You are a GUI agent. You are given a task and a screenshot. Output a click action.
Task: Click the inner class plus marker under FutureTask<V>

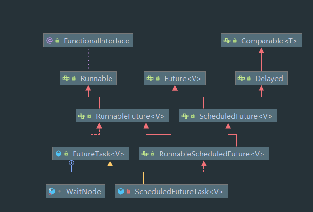72,163
